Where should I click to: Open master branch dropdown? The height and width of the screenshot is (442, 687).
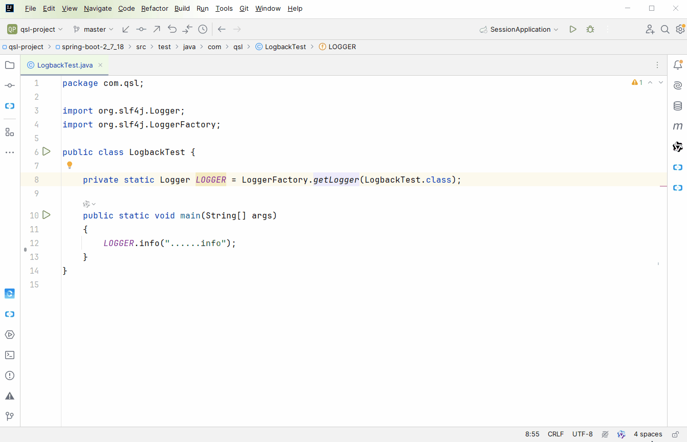[94, 29]
